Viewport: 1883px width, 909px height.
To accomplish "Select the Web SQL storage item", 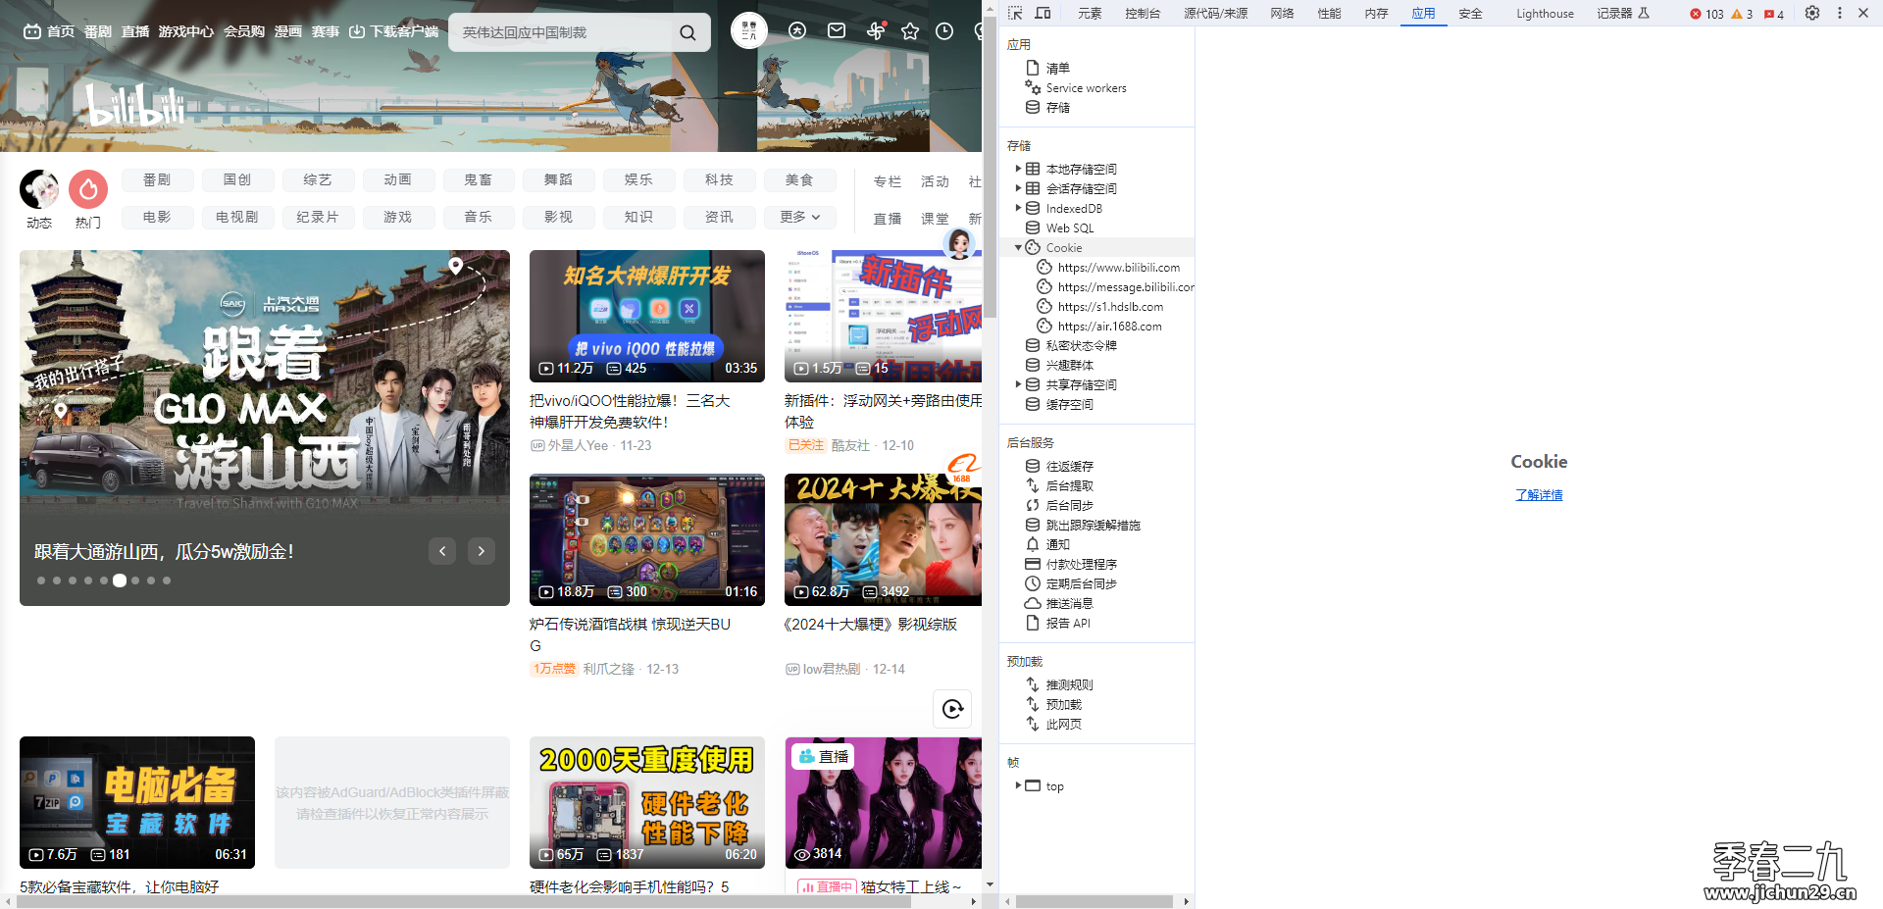I will point(1069,228).
